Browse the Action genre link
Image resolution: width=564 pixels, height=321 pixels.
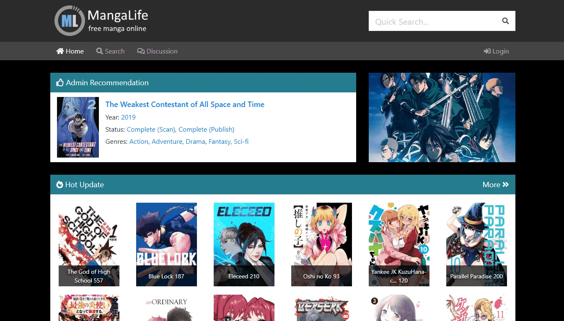[139, 142]
